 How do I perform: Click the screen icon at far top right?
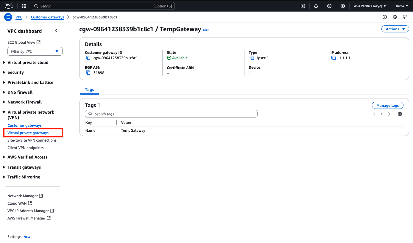click(405, 17)
